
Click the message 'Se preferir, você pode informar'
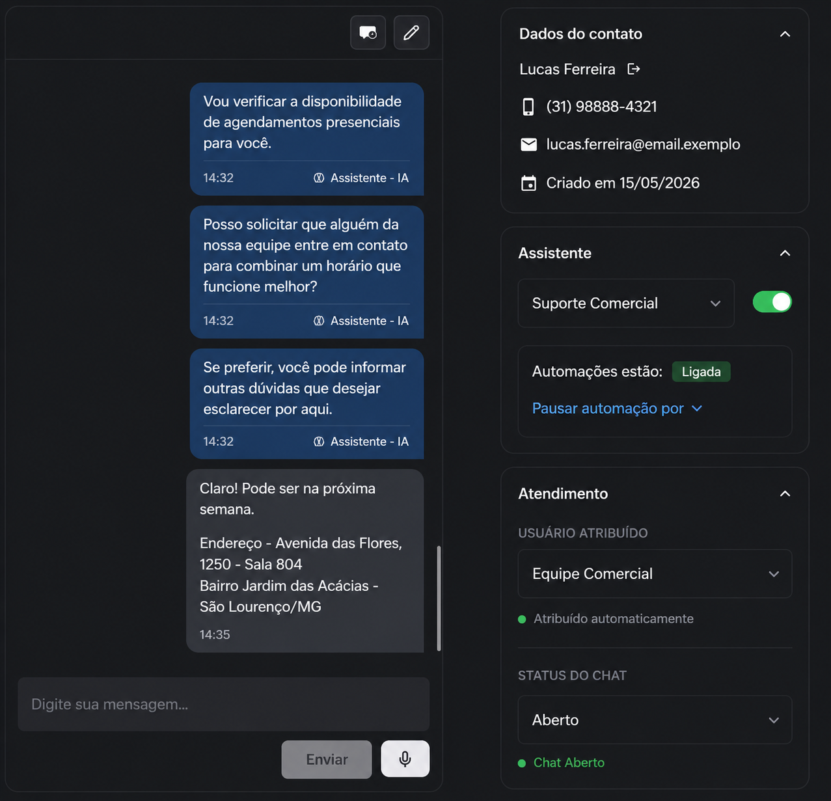307,404
